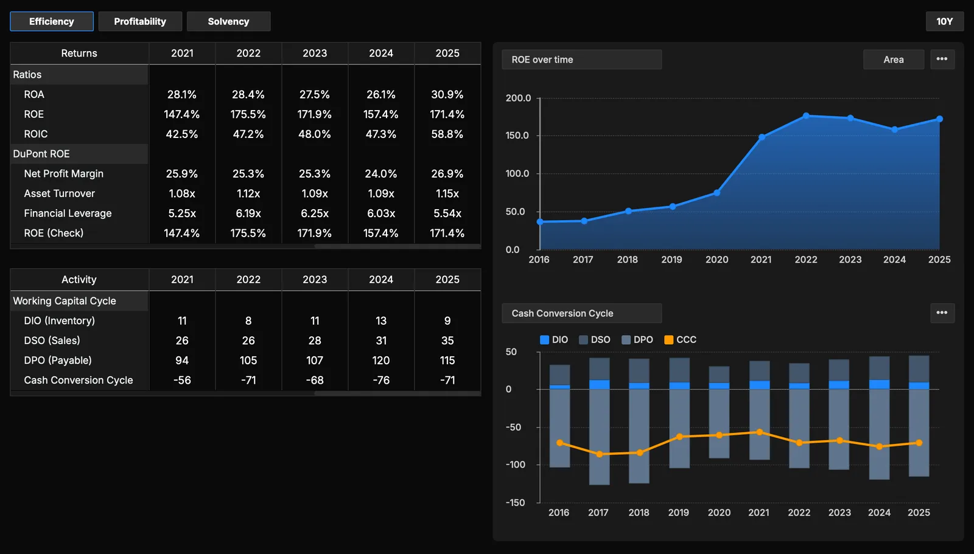
Task: Click the 2025 header in Returns table
Action: pyautogui.click(x=447, y=54)
